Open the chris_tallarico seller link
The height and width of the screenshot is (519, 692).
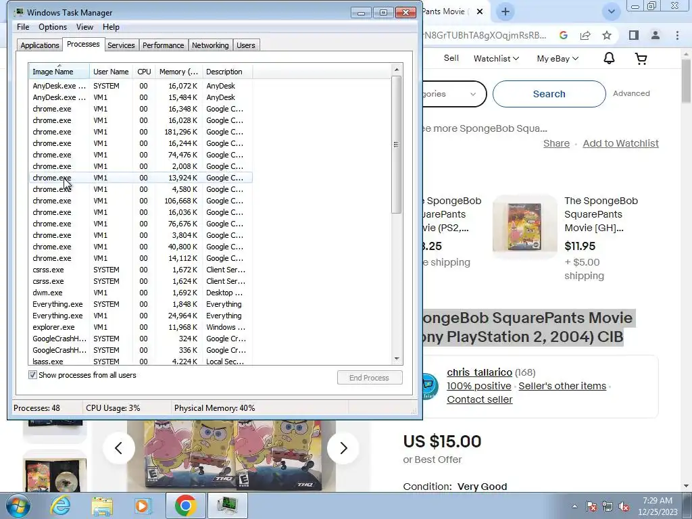(x=479, y=372)
